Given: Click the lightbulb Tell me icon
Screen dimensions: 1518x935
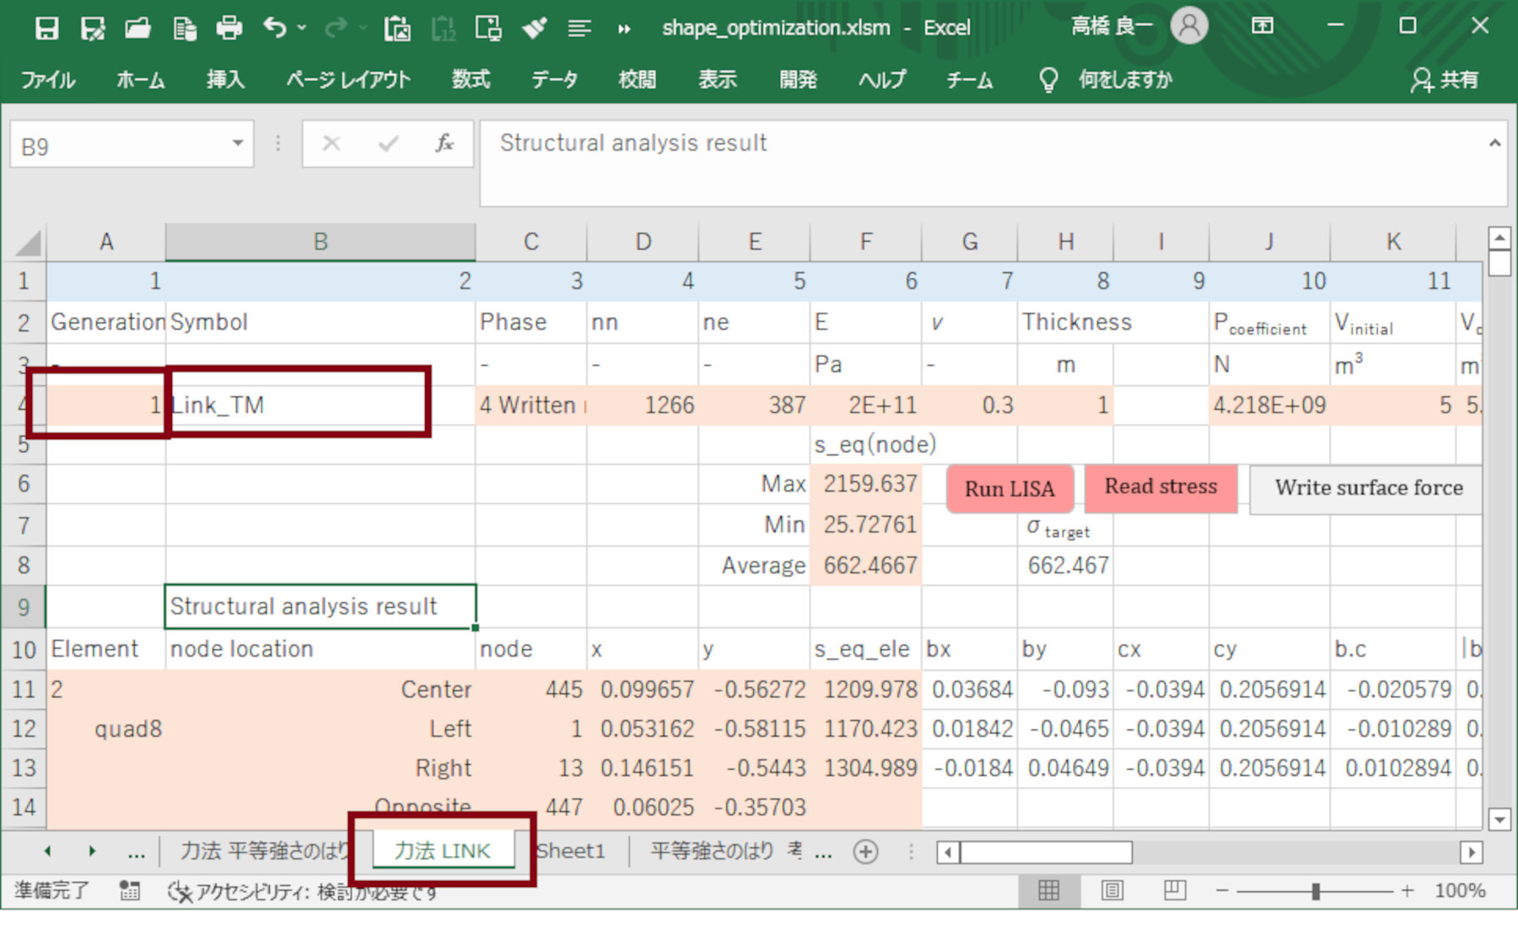Looking at the screenshot, I should (1048, 80).
